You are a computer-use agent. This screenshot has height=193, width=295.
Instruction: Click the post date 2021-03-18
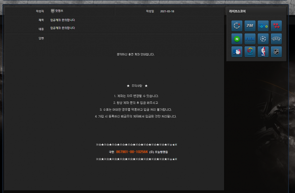tap(167, 11)
